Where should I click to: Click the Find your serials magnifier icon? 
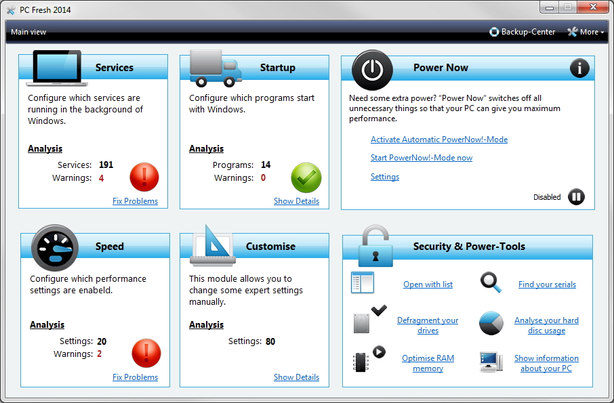click(x=491, y=282)
